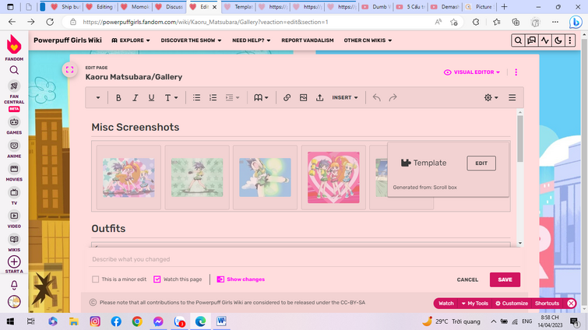The image size is (588, 330).
Task: Open Fandom sidebar search
Action: click(14, 70)
